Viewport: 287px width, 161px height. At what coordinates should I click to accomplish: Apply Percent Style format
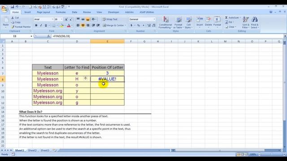click(x=139, y=25)
